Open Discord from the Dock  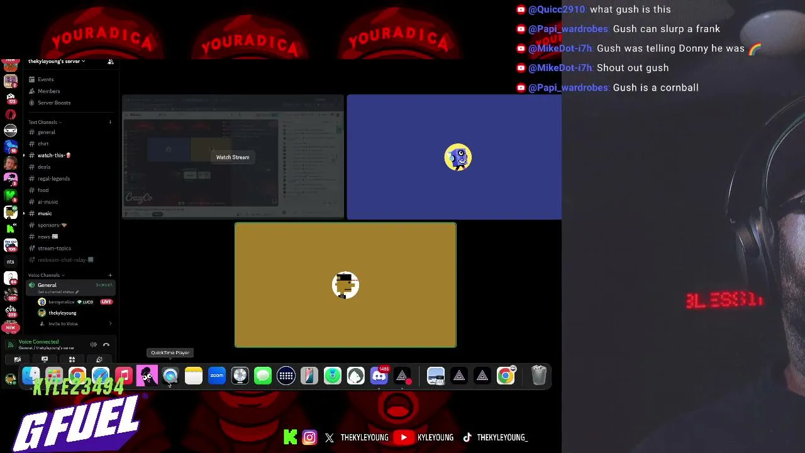pyautogui.click(x=379, y=376)
